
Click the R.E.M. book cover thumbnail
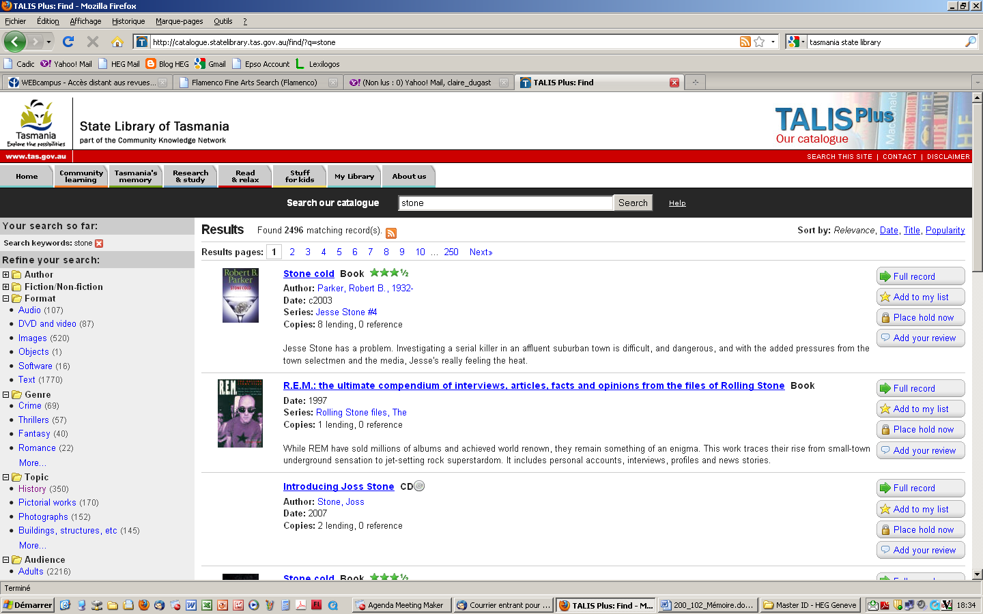240,413
